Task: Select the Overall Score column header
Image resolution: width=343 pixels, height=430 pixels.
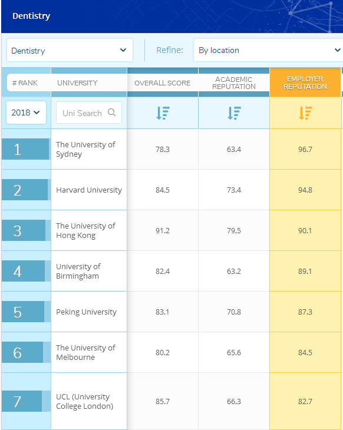Action: tap(163, 83)
